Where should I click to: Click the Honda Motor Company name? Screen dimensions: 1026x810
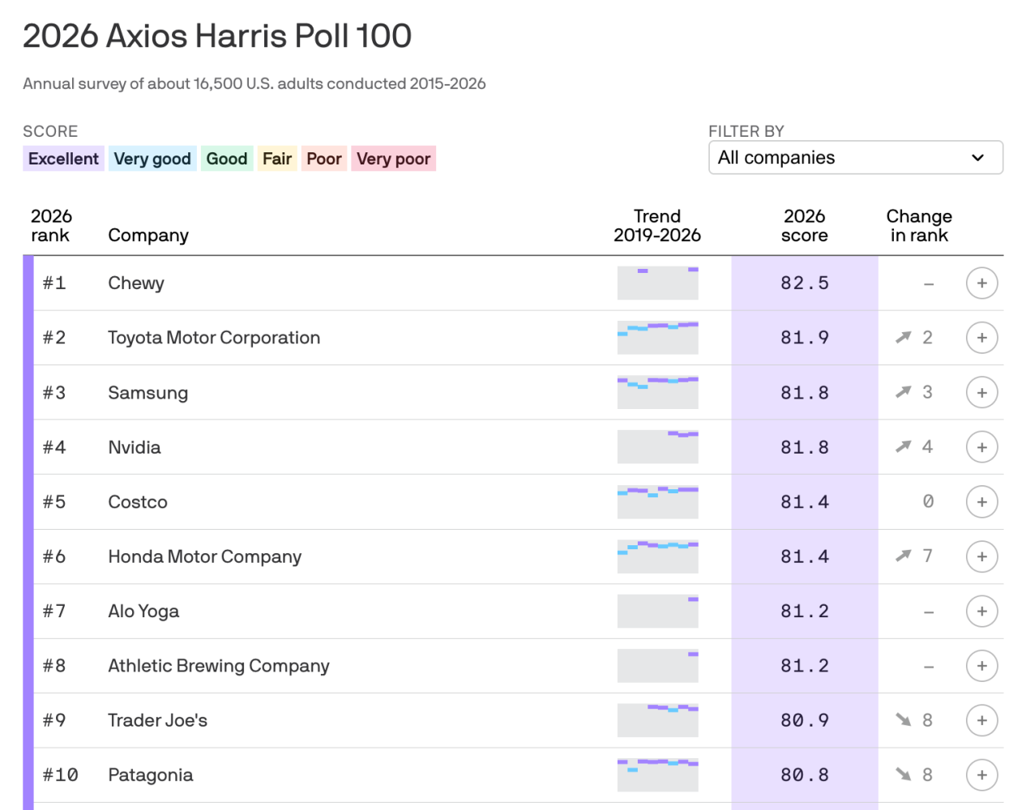click(x=205, y=556)
